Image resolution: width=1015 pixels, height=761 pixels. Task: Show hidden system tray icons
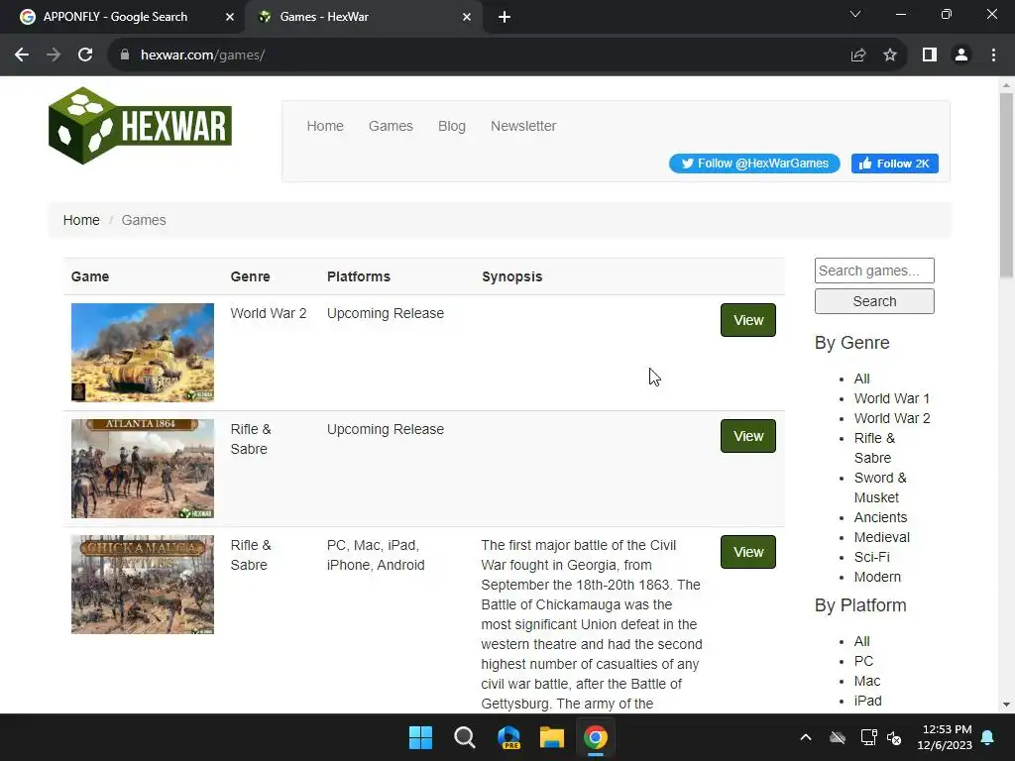806,737
